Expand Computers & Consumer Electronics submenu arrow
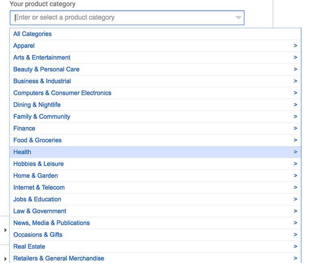 click(x=295, y=93)
